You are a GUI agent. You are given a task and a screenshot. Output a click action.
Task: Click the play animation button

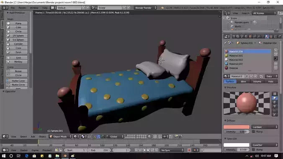pos(148,150)
